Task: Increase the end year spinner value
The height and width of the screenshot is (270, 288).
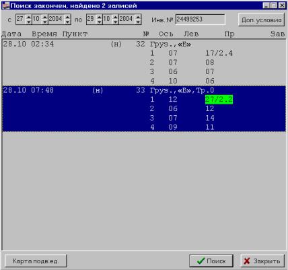Action: point(138,17)
